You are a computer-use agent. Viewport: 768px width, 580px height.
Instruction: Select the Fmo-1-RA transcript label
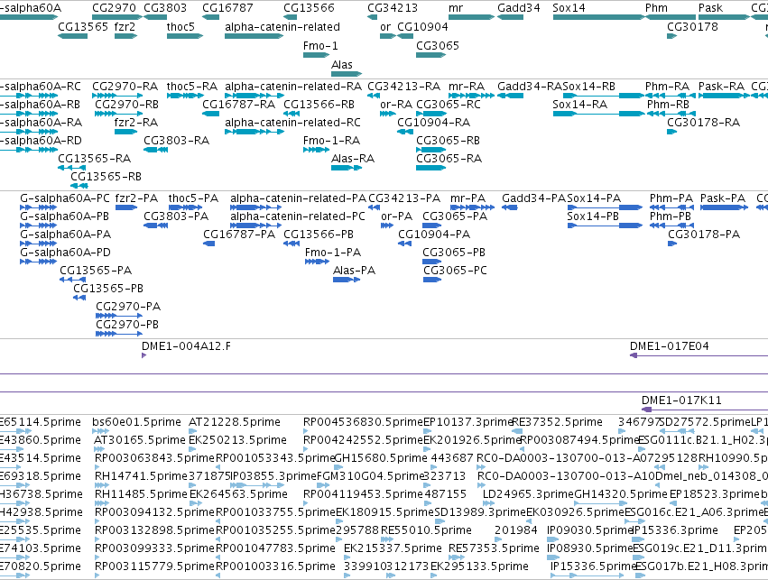pyautogui.click(x=331, y=141)
